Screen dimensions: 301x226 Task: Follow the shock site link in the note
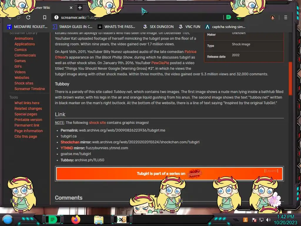click(97, 123)
